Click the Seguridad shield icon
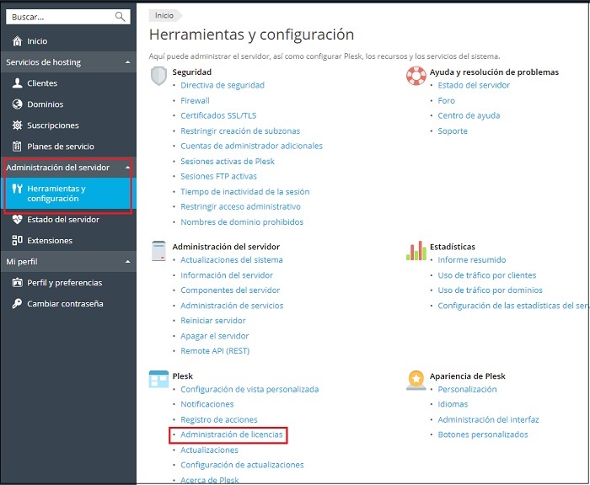Viewport: 590px width, 485px height. click(x=158, y=76)
